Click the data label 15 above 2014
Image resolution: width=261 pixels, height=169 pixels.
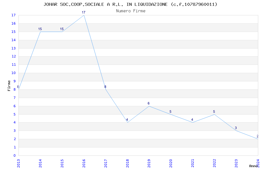40,29
